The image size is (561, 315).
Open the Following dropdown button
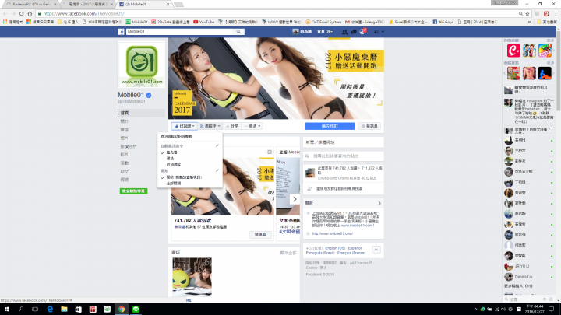pyautogui.click(x=210, y=126)
